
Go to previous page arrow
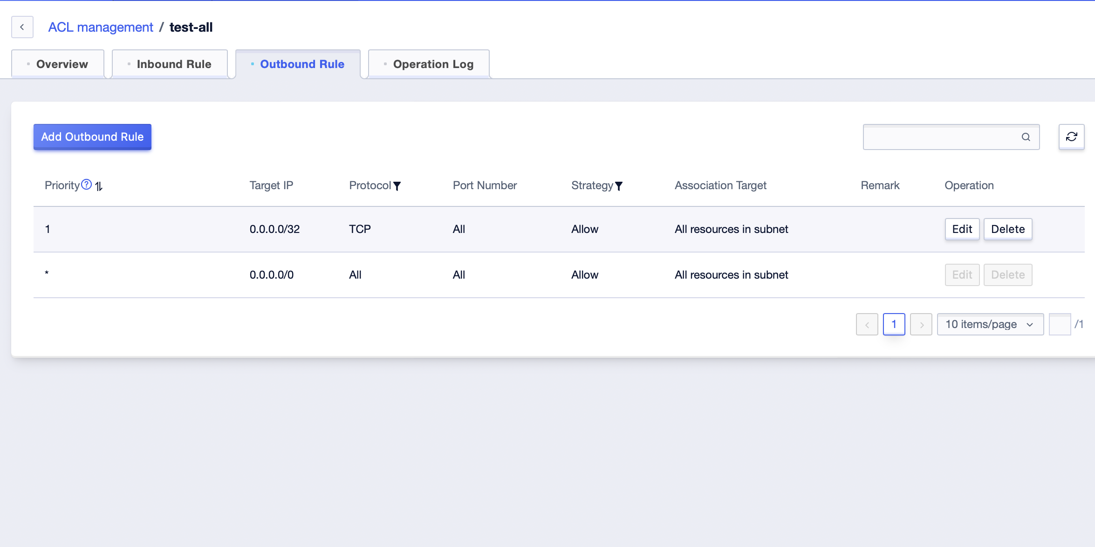pyautogui.click(x=867, y=324)
